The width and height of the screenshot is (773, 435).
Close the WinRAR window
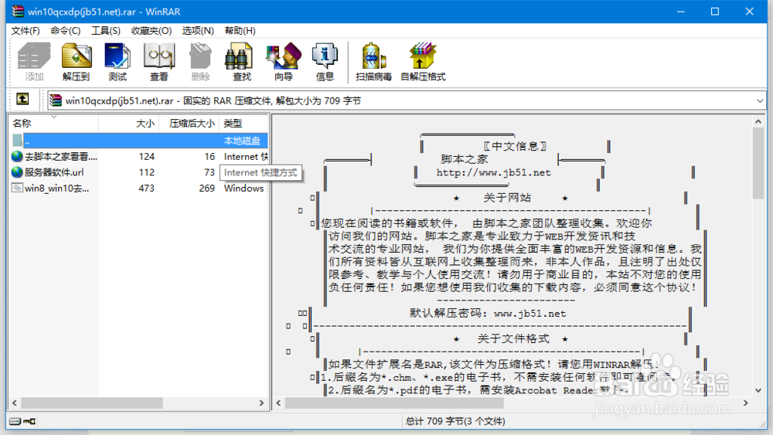coord(749,12)
